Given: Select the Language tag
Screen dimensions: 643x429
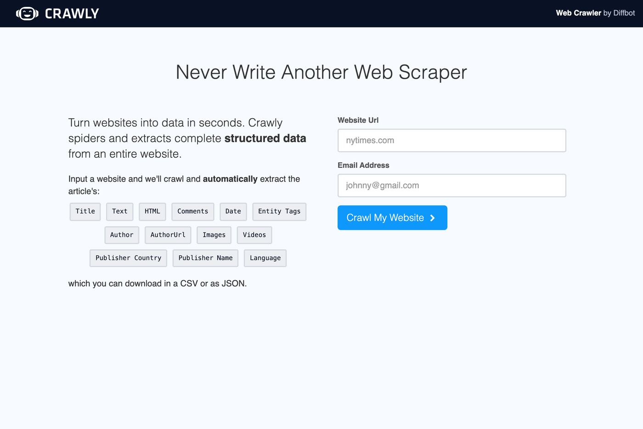Looking at the screenshot, I should tap(265, 258).
